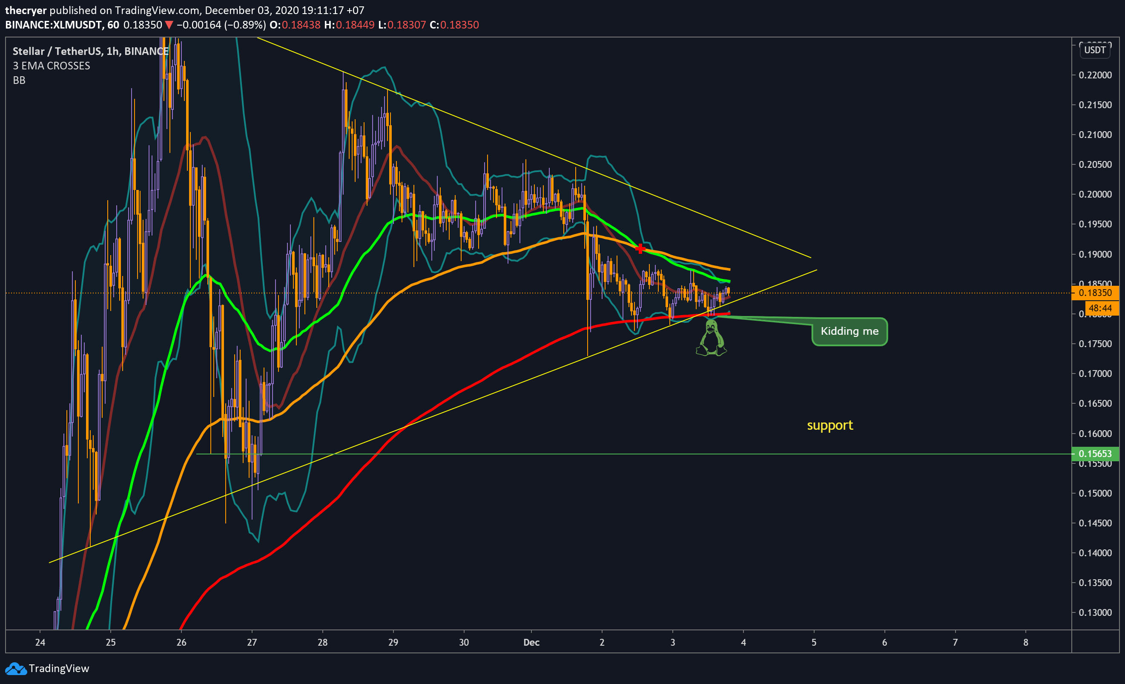Click the 0.18350 current price label
1125x684 pixels.
[1095, 293]
